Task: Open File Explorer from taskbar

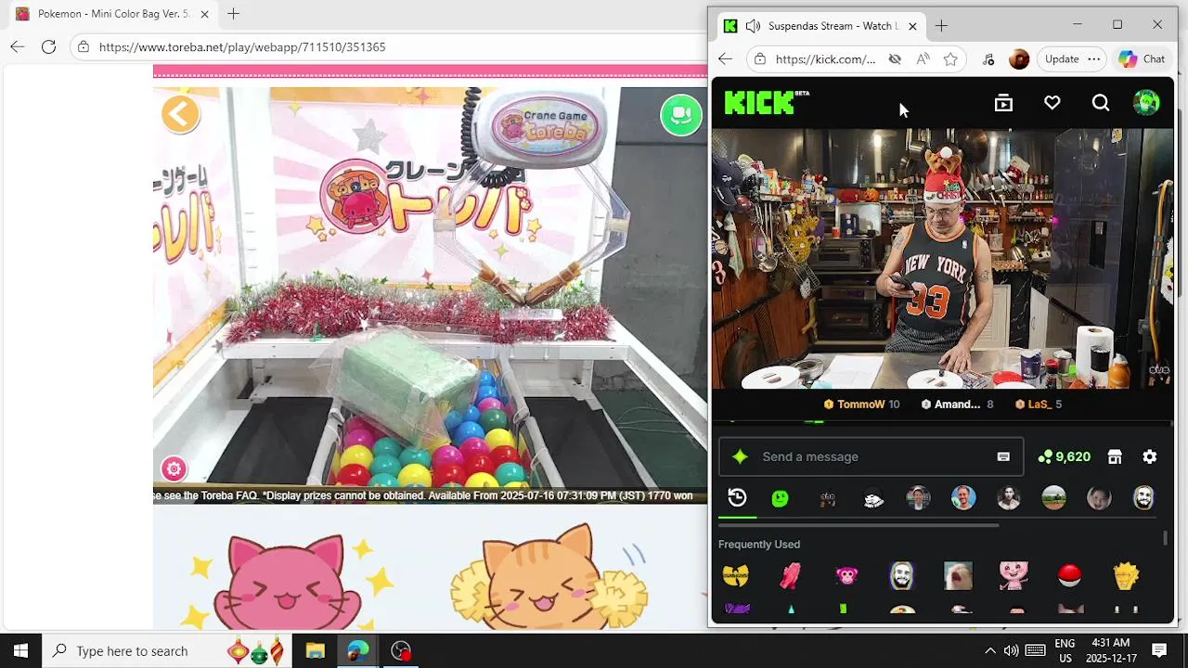Action: coord(315,650)
